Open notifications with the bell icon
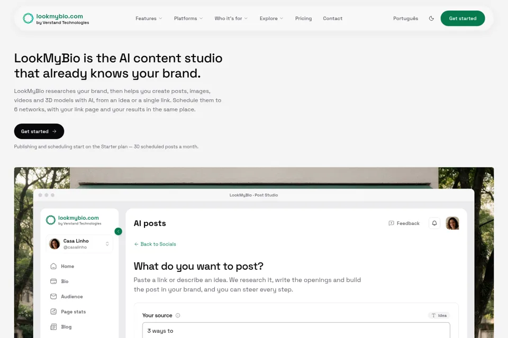The height and width of the screenshot is (338, 508). [x=434, y=223]
